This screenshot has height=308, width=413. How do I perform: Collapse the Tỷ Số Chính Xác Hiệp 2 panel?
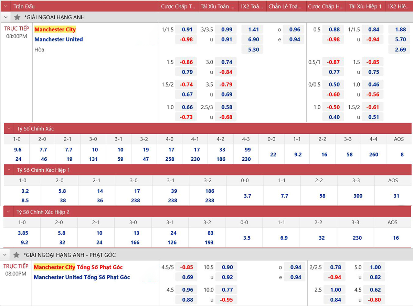pos(9,212)
